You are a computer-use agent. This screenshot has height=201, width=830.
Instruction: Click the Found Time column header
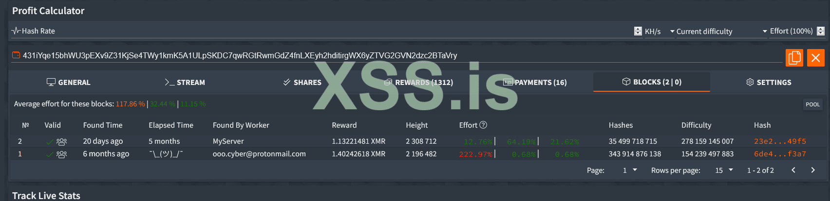103,125
